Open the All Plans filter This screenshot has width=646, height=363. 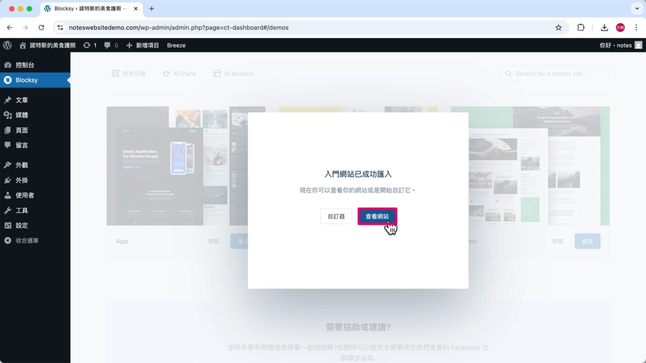[180, 73]
